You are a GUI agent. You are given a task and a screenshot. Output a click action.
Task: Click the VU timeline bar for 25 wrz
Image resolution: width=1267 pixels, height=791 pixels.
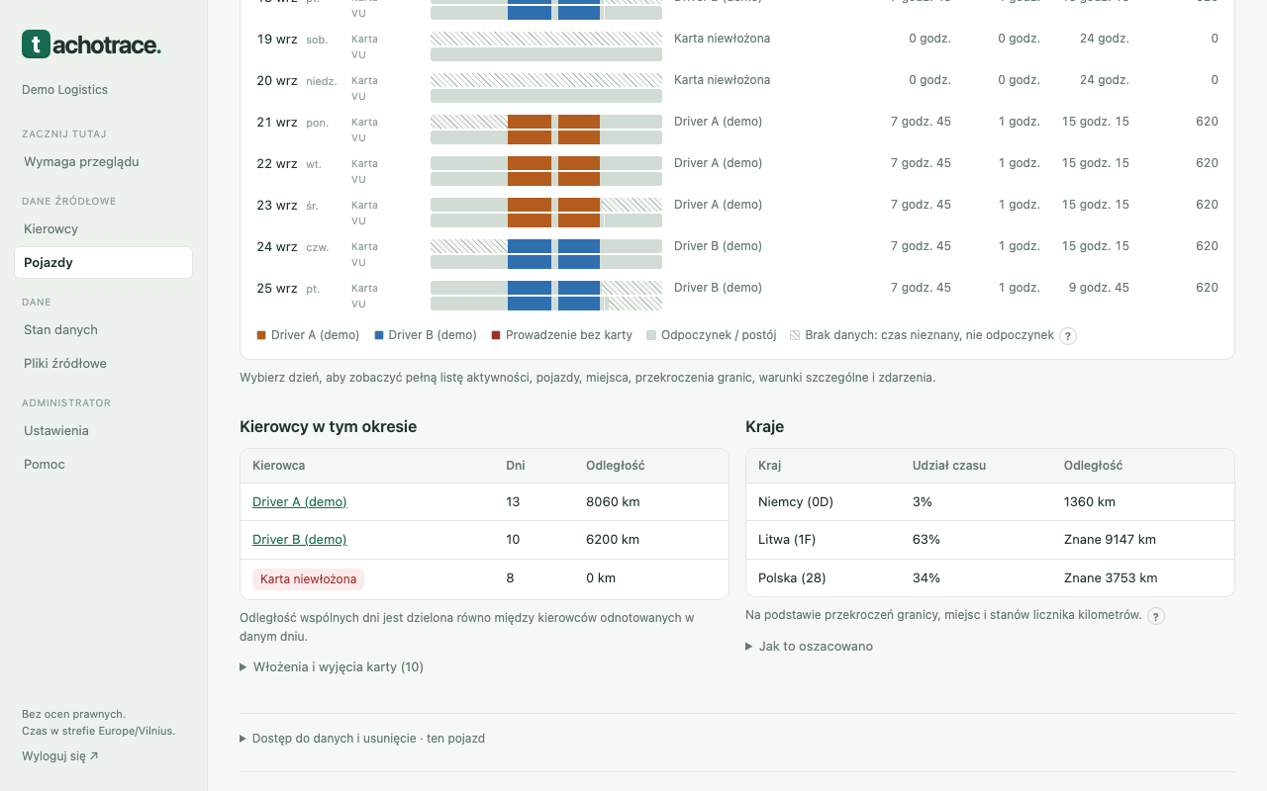(x=546, y=304)
